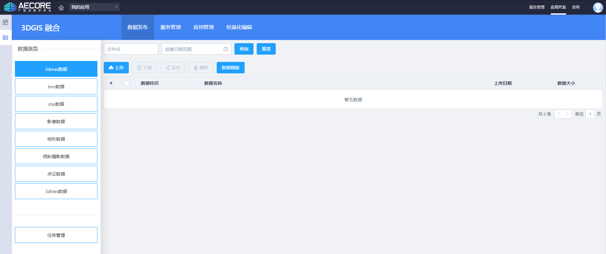Go to previous page arrow in pagination
The width and height of the screenshot is (606, 254).
(x=559, y=114)
